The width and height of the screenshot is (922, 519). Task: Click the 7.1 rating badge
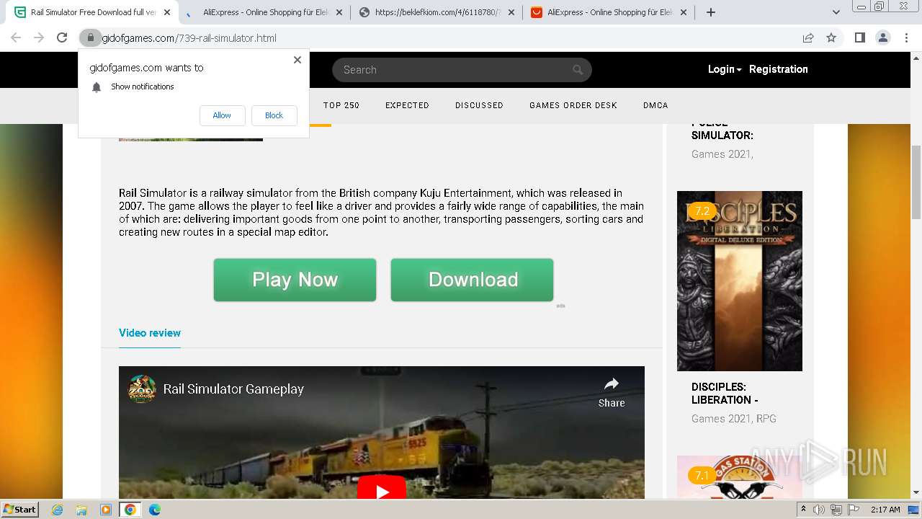tap(702, 476)
